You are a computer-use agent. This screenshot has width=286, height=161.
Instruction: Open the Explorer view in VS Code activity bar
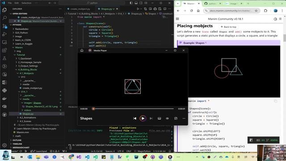click(4, 10)
